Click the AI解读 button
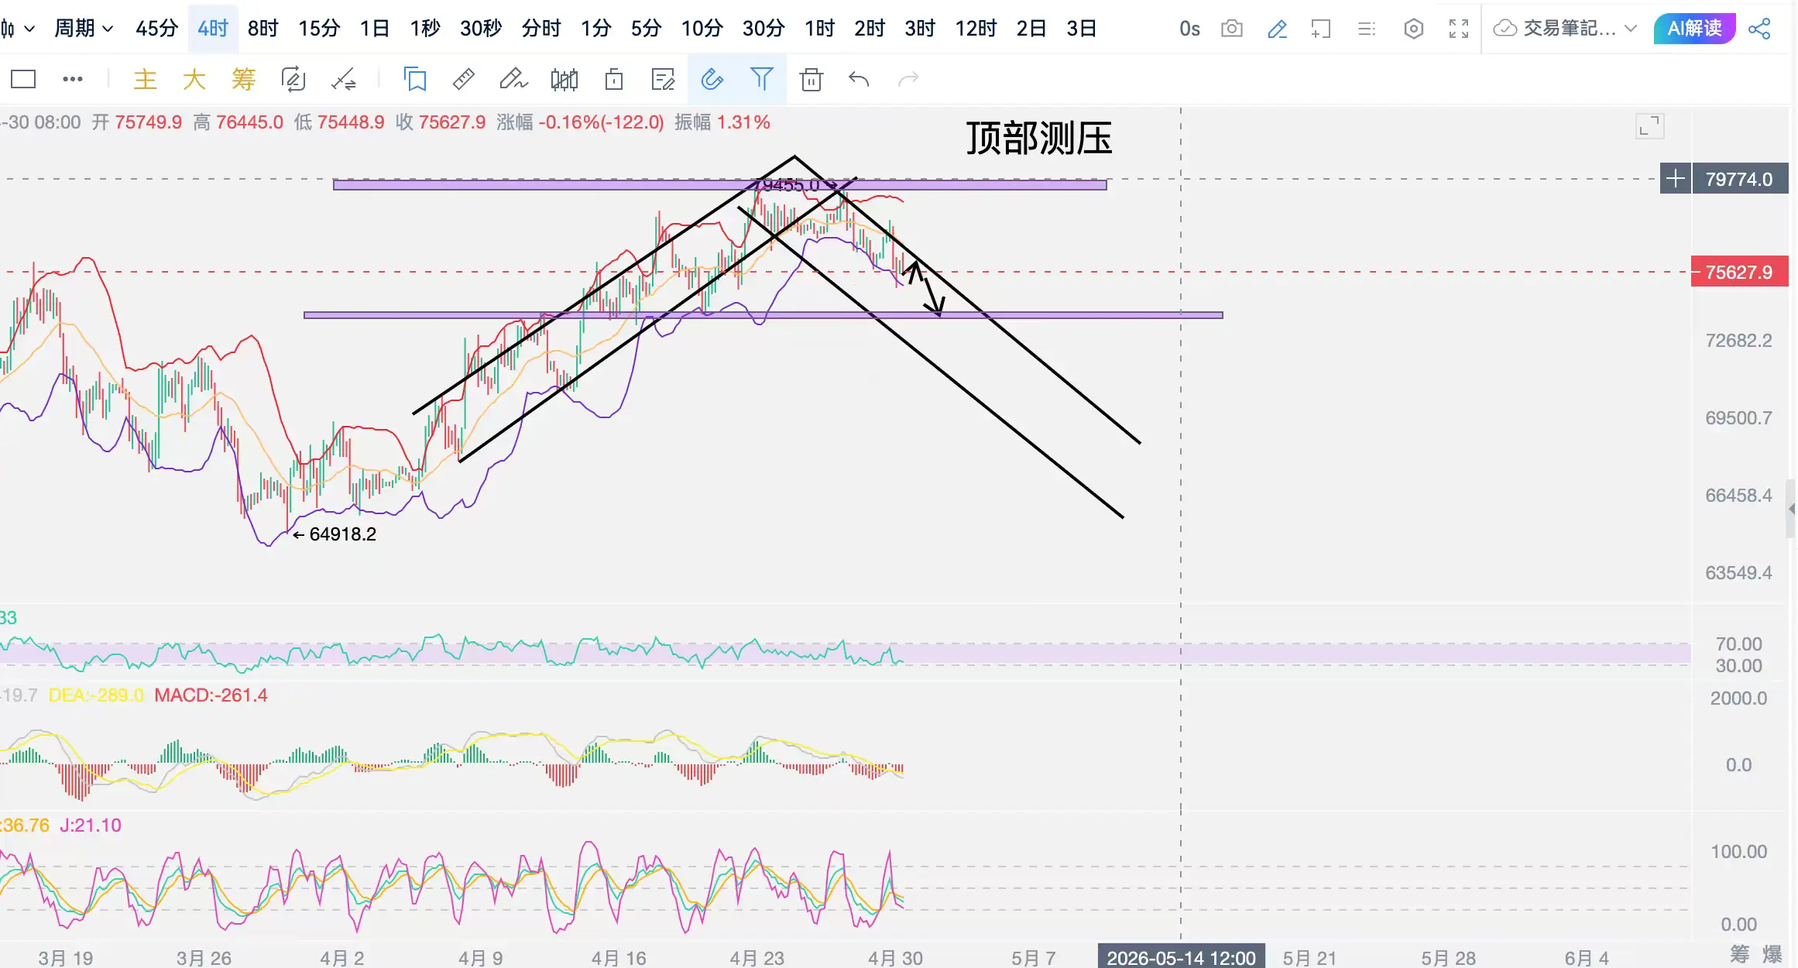The width and height of the screenshot is (1798, 968). [x=1694, y=29]
